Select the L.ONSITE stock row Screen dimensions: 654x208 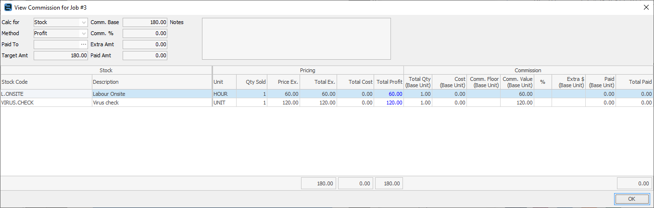click(46, 94)
